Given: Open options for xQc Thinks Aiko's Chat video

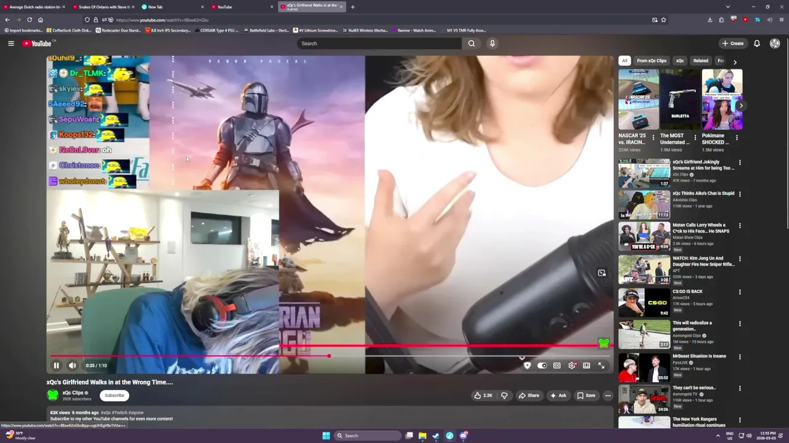Looking at the screenshot, I should click(740, 194).
